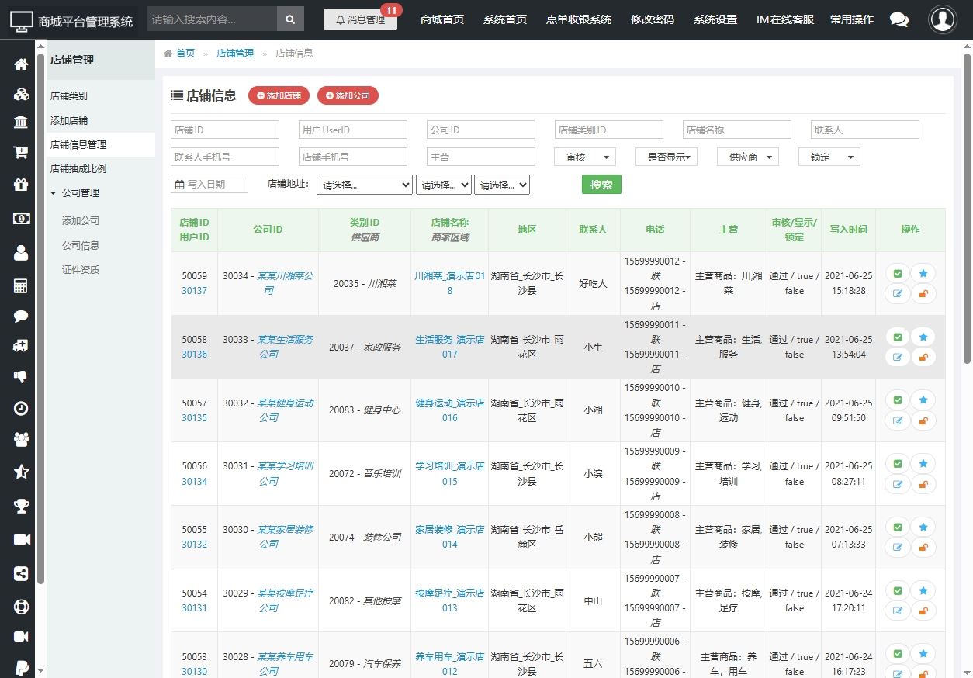Click the magnifier search button in the top bar
The image size is (973, 678).
coord(290,19)
